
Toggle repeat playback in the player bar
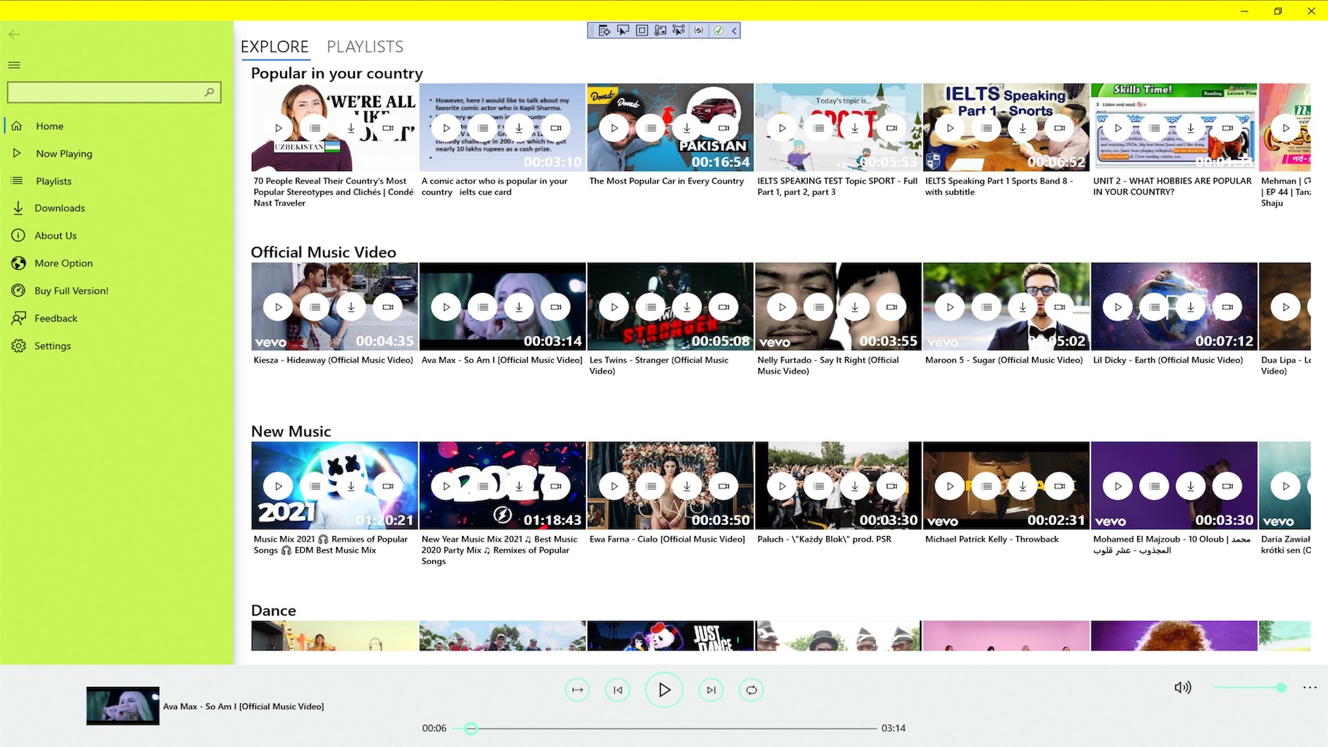point(750,690)
